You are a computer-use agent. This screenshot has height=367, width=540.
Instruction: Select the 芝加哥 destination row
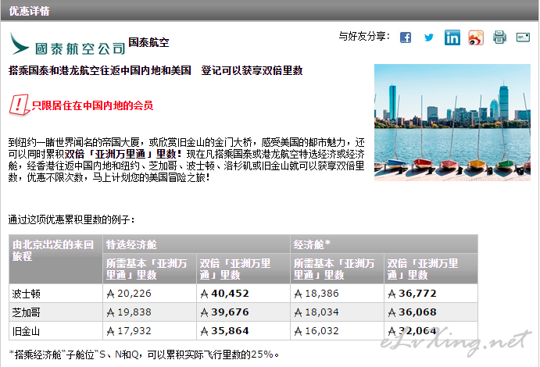[x=27, y=312]
